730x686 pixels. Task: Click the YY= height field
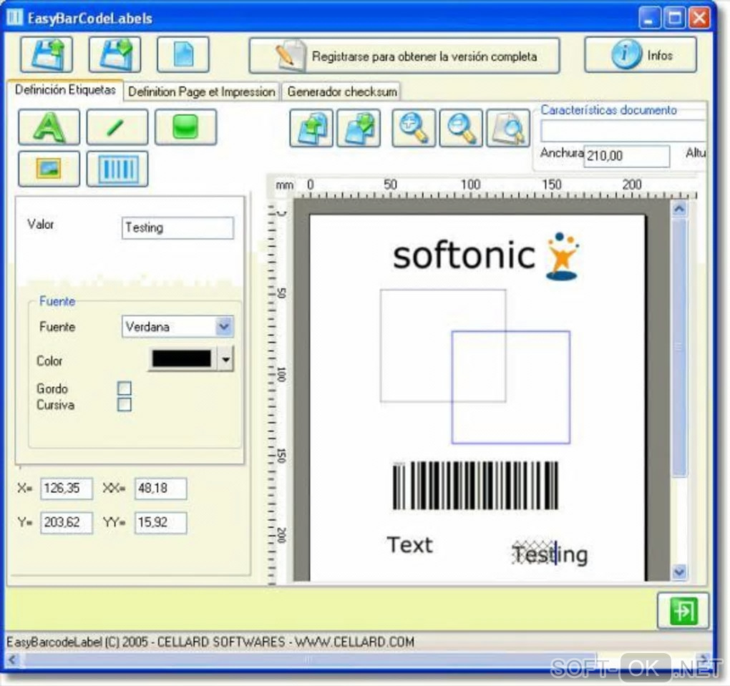click(x=160, y=523)
